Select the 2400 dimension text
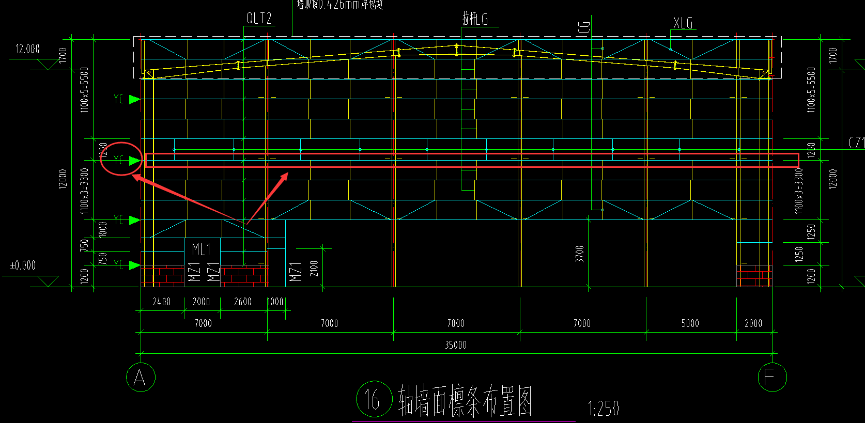The width and height of the screenshot is (865, 423). click(162, 302)
